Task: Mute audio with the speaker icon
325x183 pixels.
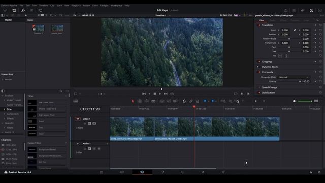Action: [x=295, y=101]
